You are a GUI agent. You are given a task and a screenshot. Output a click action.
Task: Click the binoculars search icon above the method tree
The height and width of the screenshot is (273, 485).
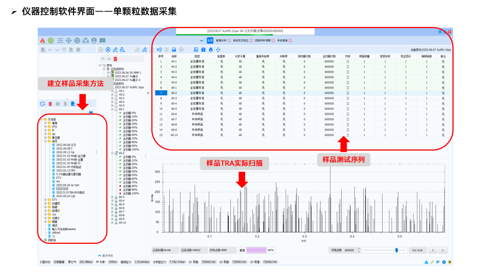point(91,112)
